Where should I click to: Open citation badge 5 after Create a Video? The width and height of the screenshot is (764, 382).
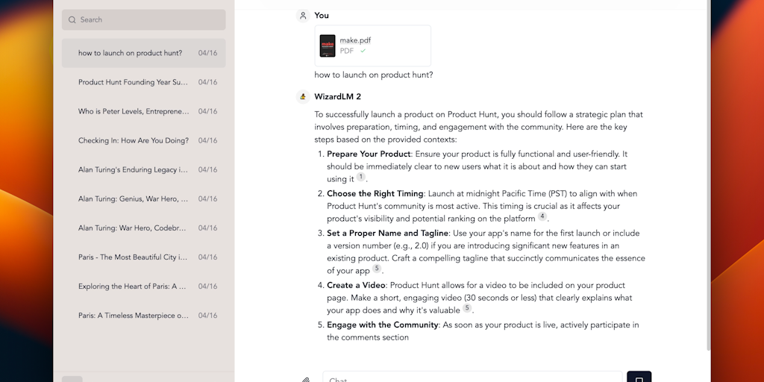pyautogui.click(x=467, y=309)
